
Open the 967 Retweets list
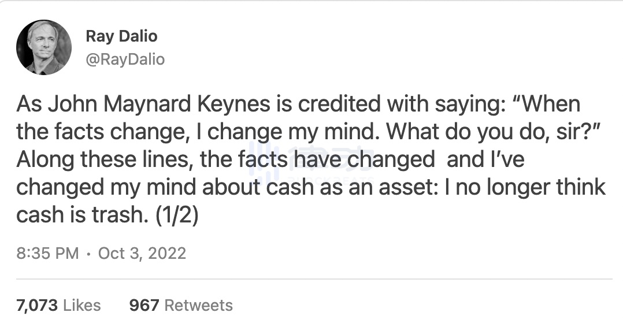(181, 305)
